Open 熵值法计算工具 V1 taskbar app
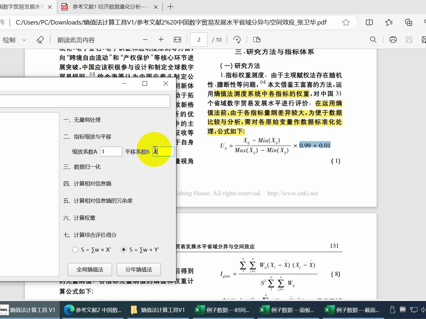426x319 pixels. (30, 310)
